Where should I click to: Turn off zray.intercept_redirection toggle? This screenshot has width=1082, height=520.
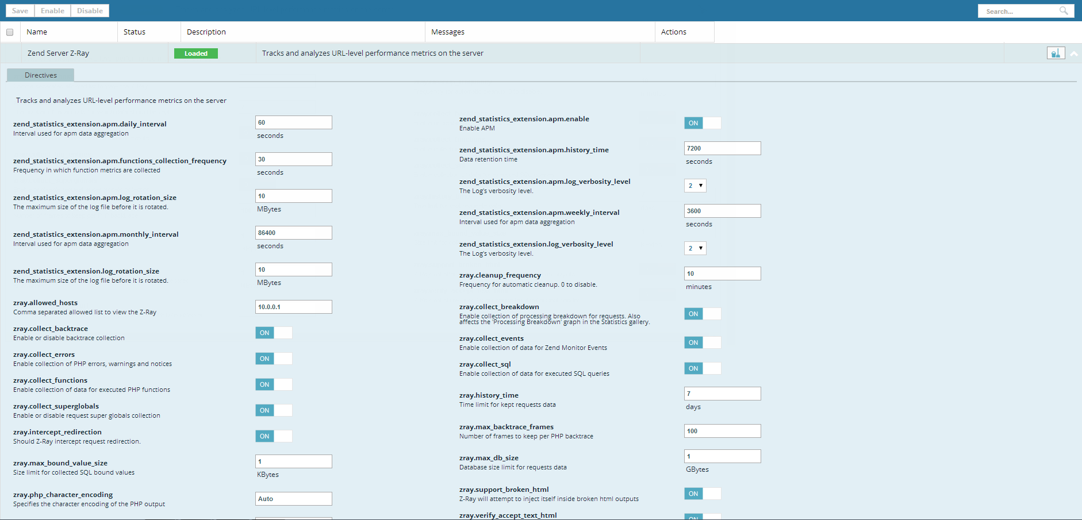tap(274, 436)
